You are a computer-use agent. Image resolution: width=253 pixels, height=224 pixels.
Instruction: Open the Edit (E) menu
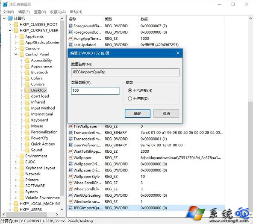[x=24, y=12]
